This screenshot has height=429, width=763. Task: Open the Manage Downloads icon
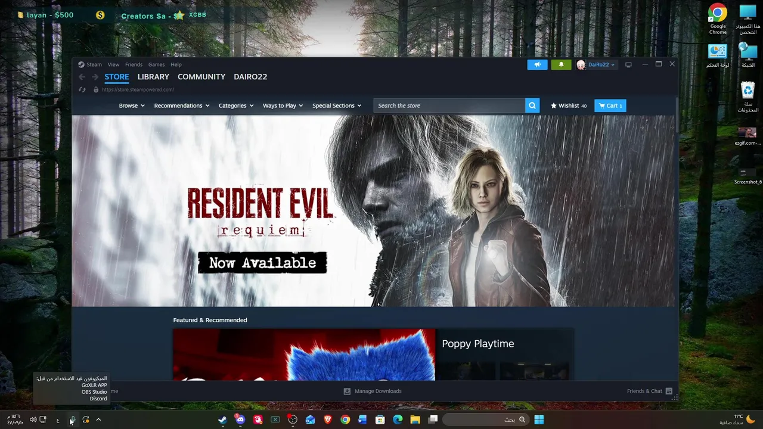(x=347, y=391)
